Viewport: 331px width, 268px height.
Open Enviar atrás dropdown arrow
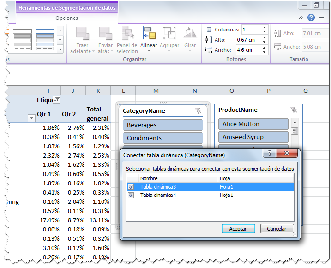pyautogui.click(x=112, y=51)
